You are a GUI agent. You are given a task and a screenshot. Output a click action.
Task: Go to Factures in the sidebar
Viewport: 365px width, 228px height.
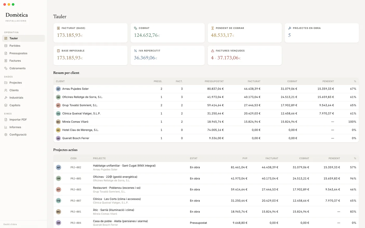23,61
